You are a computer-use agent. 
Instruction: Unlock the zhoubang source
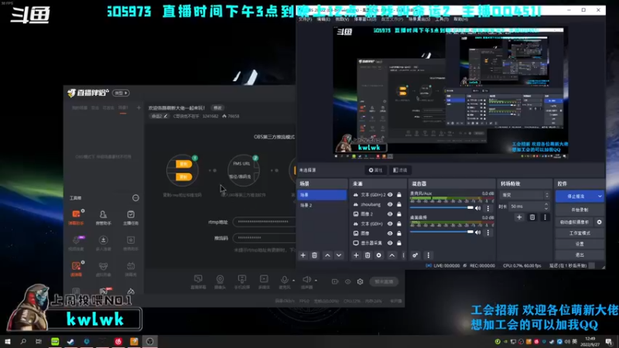pos(399,204)
